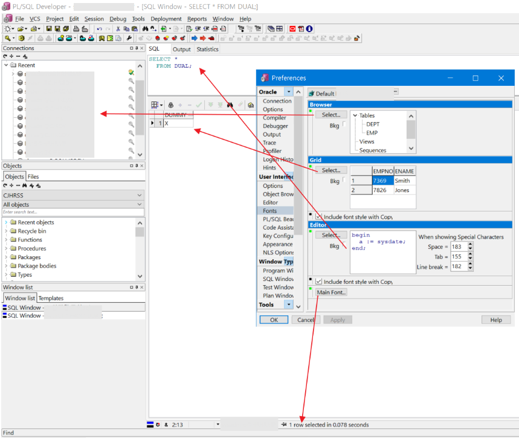
Task: Click the blue info circle icon
Action: (x=309, y=29)
